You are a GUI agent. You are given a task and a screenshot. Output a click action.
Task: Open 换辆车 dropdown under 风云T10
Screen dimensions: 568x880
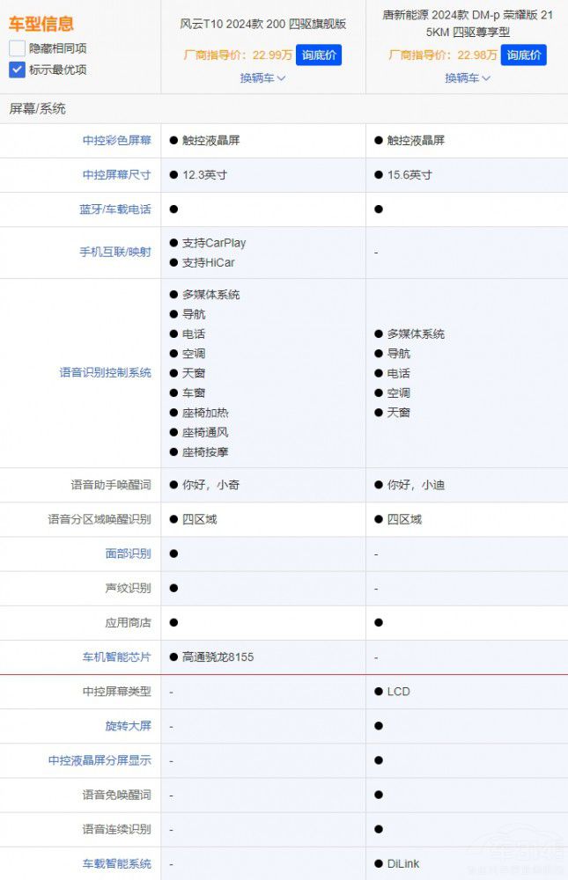click(x=262, y=77)
